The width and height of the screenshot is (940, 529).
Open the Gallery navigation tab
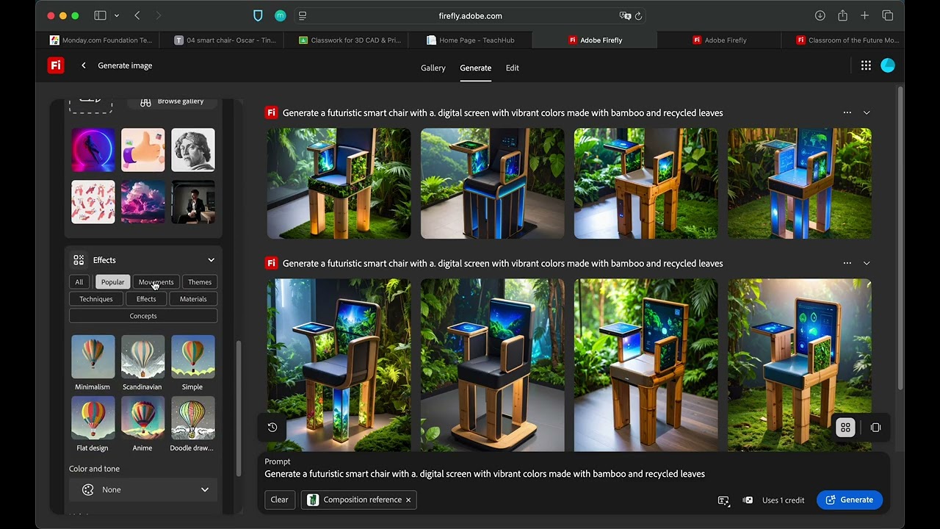pyautogui.click(x=433, y=68)
